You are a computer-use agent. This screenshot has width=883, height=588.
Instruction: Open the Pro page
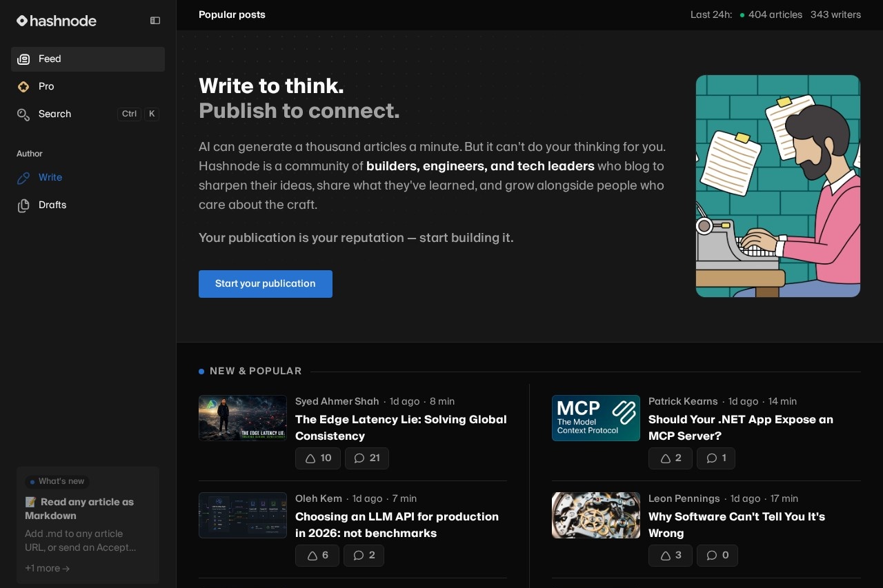(88, 87)
